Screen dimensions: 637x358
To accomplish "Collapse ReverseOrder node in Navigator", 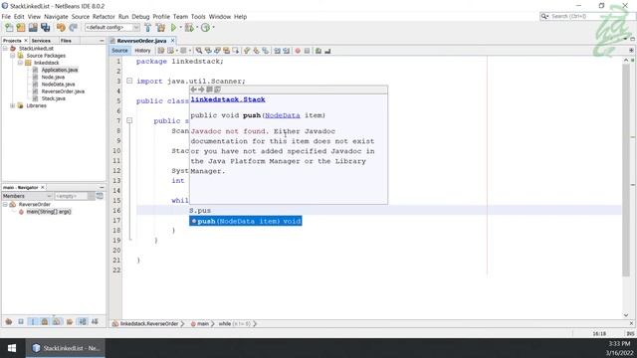I will click(5, 205).
